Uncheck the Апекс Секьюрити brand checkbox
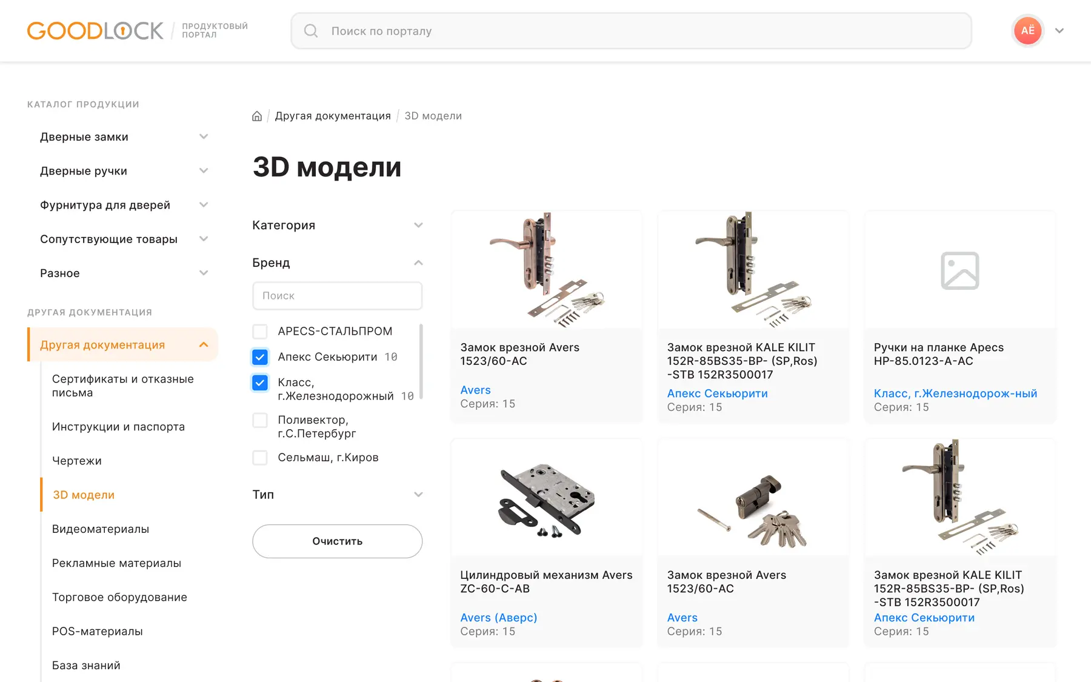The height and width of the screenshot is (682, 1091). click(x=260, y=357)
